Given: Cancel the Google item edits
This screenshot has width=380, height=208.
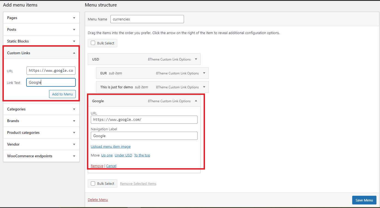Looking at the screenshot, I should [111, 166].
